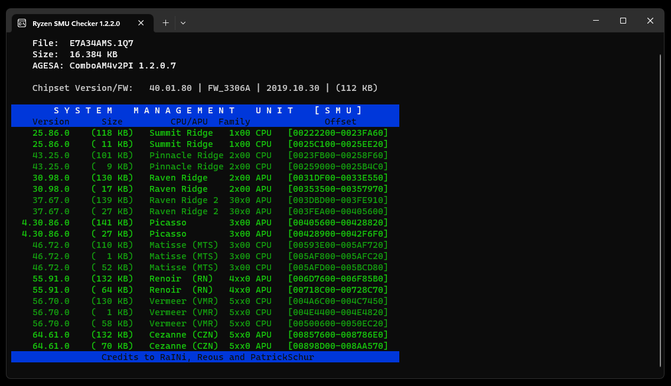This screenshot has width=671, height=386.
Task: Click the vertical scrollbar on right edge
Action: [661, 210]
